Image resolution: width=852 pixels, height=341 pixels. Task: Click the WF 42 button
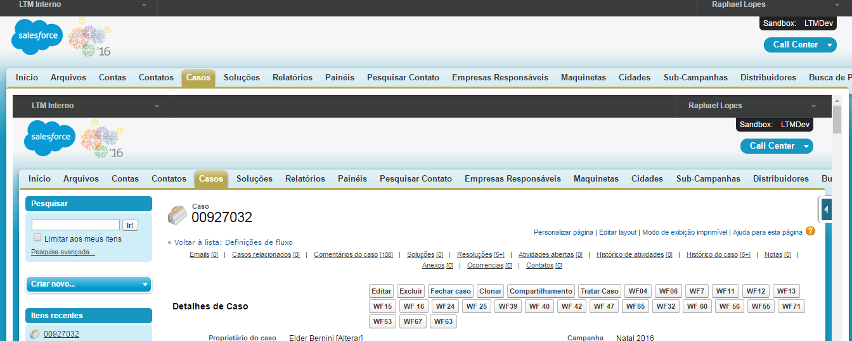pos(572,306)
